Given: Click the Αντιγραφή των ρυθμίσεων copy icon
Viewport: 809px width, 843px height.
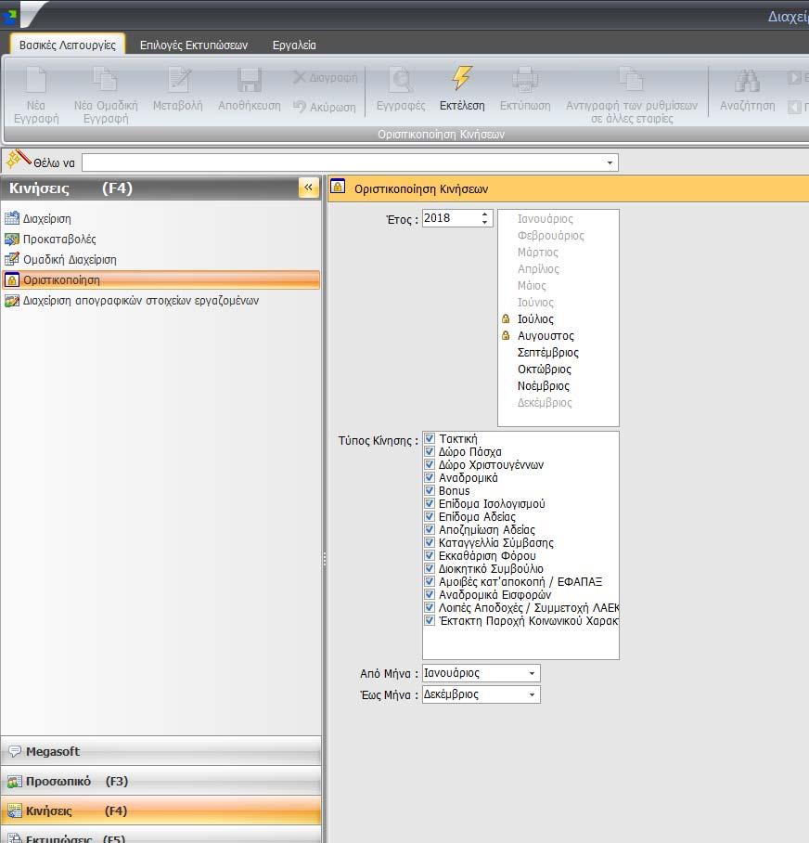Looking at the screenshot, I should [631, 79].
